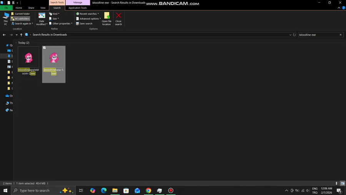Go up one folder level
Viewport: 346px width, 195px height.
click(x=21, y=35)
